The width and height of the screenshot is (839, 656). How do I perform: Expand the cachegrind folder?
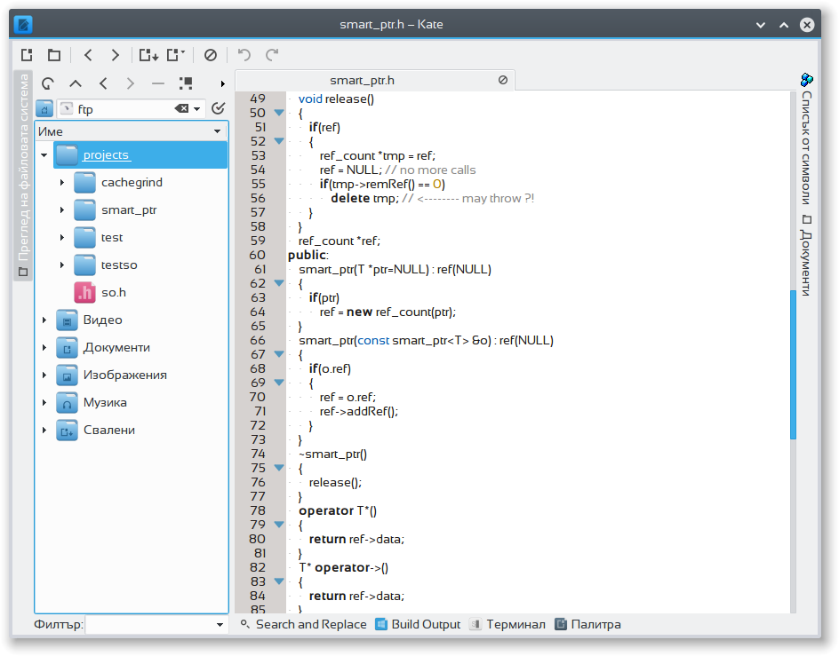tap(62, 182)
